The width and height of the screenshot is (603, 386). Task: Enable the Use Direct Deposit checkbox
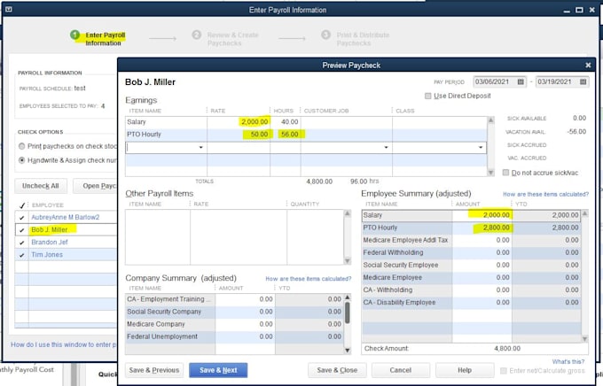pos(428,96)
